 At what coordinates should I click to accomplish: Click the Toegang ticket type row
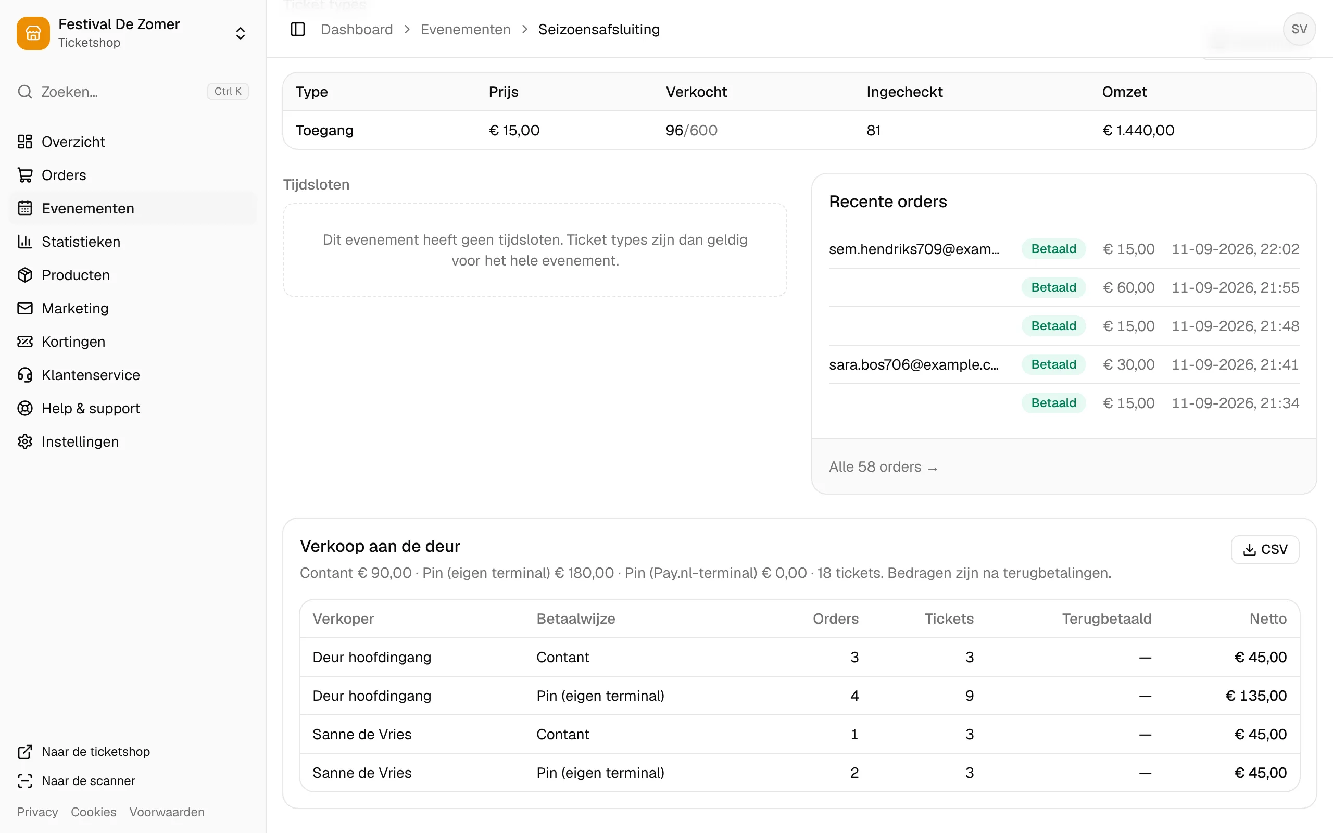pyautogui.click(x=799, y=130)
